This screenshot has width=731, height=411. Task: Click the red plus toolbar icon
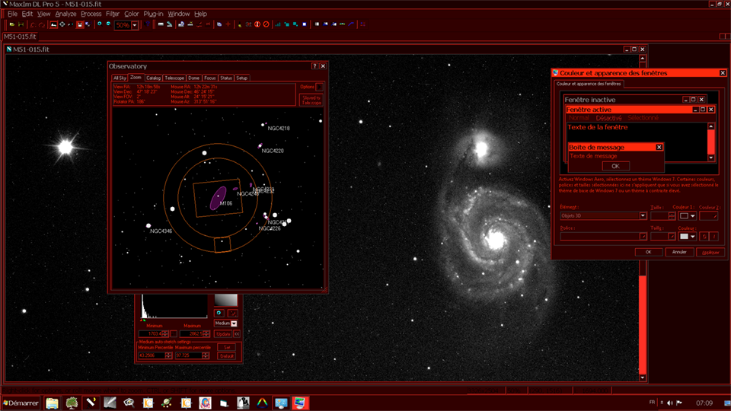point(228,24)
